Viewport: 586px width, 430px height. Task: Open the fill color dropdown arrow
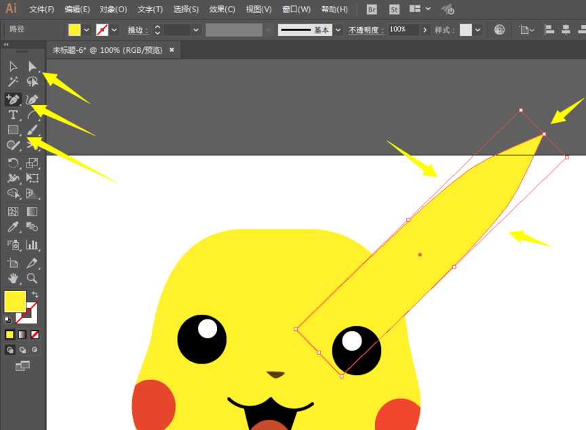tap(87, 30)
